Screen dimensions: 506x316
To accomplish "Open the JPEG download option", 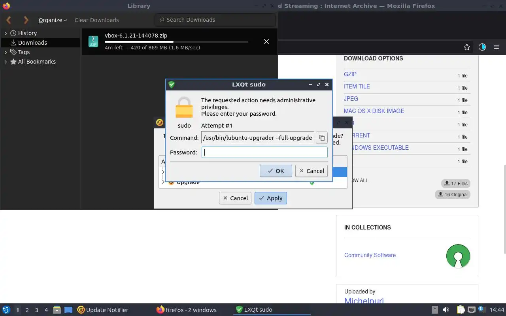I will [351, 99].
